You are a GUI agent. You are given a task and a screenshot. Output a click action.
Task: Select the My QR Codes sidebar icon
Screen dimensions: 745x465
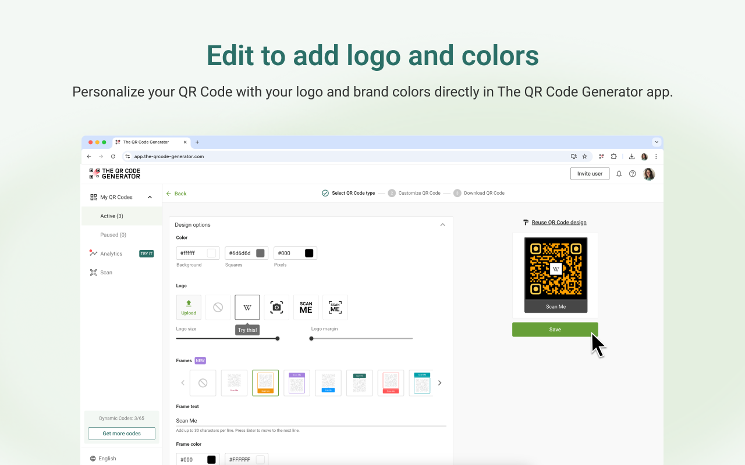coord(93,196)
